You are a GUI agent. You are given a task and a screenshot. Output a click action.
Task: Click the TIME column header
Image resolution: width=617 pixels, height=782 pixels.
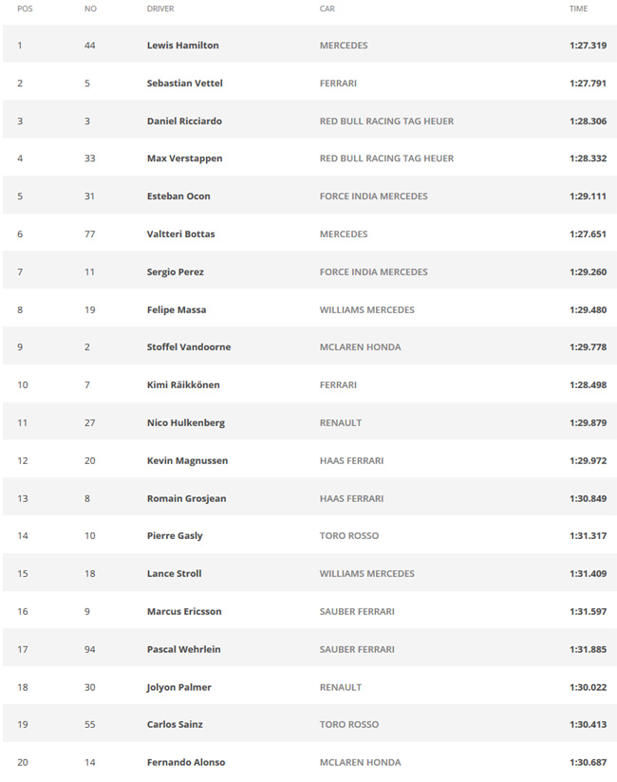[x=579, y=9]
